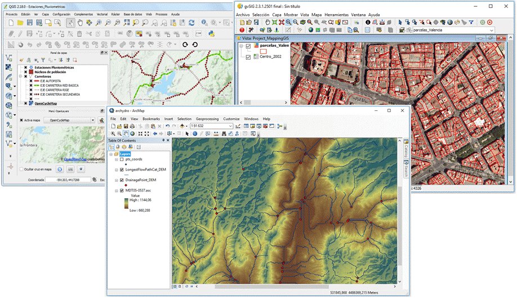Click QGIS save project floppy icon
The height and width of the screenshot is (299, 517).
(x=30, y=23)
